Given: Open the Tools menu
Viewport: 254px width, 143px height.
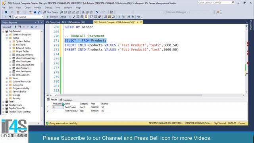Looking at the screenshot, I should pyautogui.click(x=58, y=8).
